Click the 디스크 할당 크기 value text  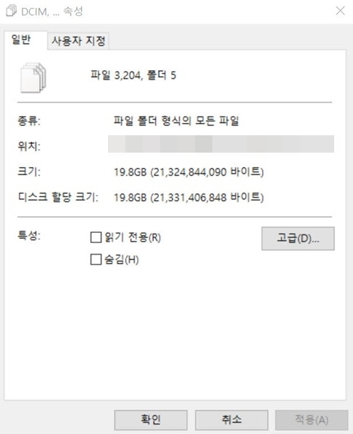pyautogui.click(x=188, y=197)
